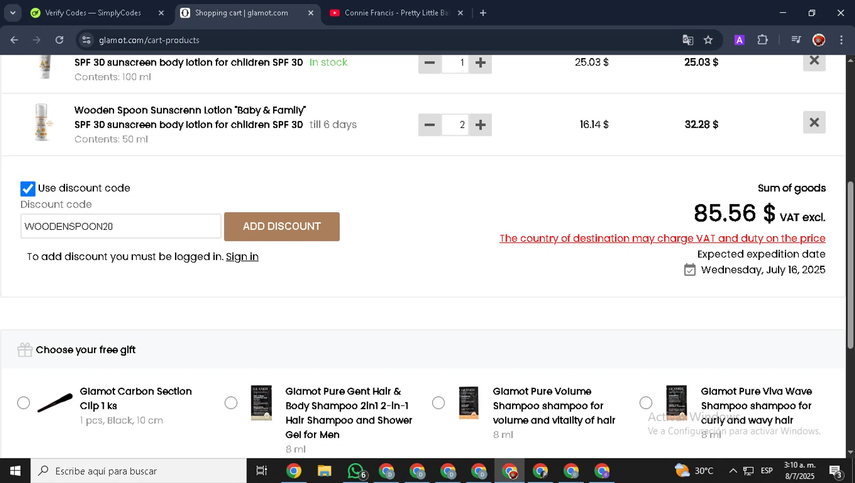Open the clock showing 3:10 a. m.

coord(800,471)
